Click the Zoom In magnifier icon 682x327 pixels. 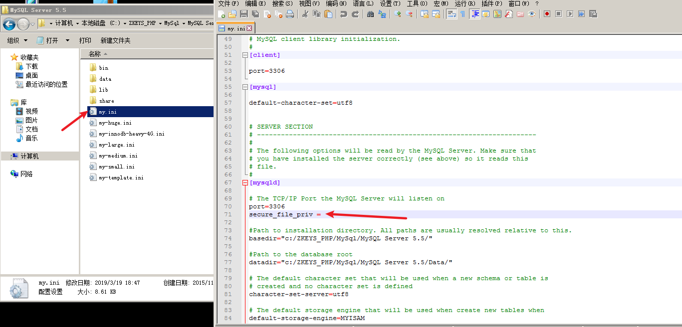[x=398, y=14]
